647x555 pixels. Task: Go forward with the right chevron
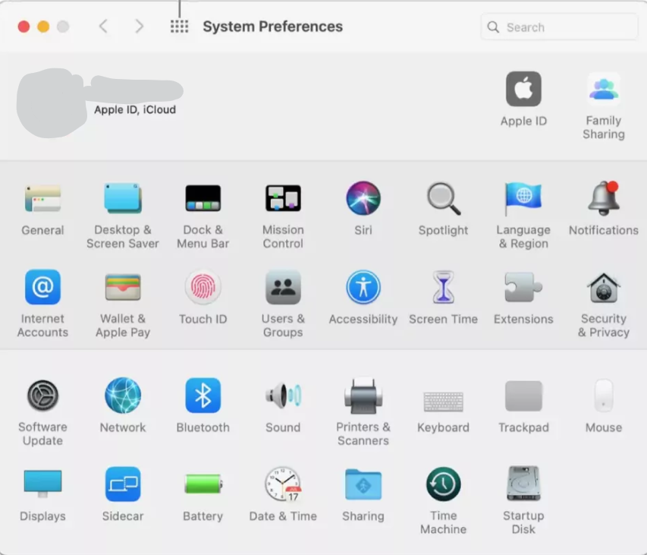pos(140,27)
